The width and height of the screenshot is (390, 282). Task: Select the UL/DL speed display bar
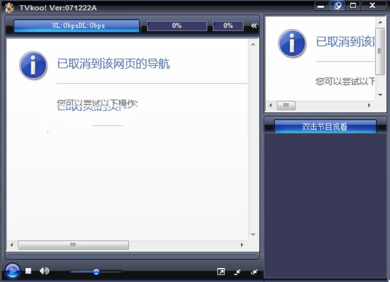[76, 25]
